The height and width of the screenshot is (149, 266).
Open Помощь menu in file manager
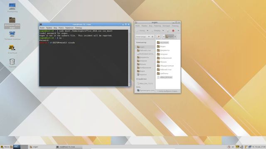coord(175,26)
